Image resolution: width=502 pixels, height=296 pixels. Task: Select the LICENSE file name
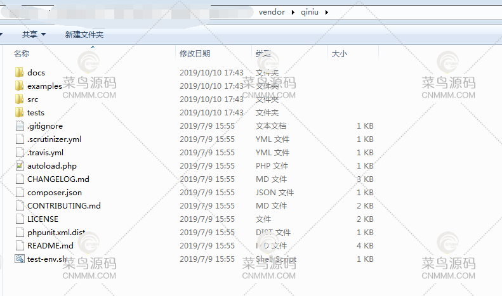[43, 219]
